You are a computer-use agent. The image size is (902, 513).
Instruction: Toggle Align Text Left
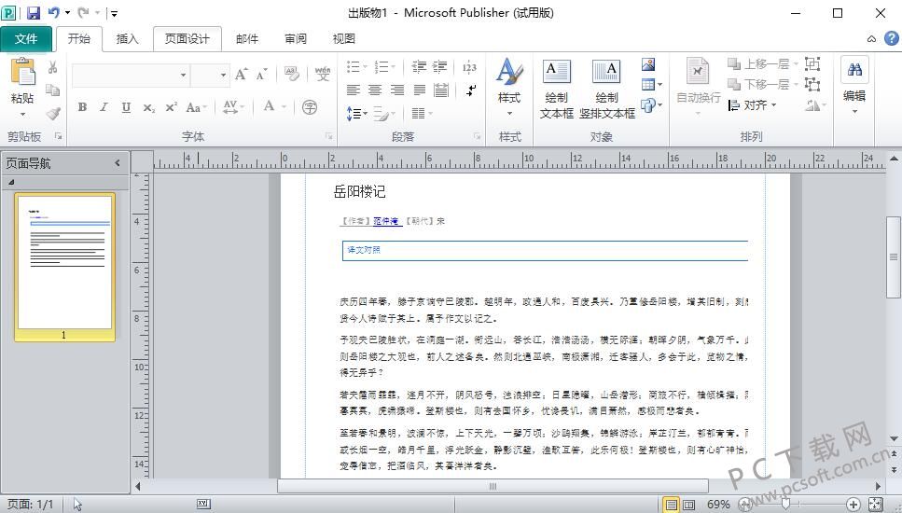(x=354, y=90)
